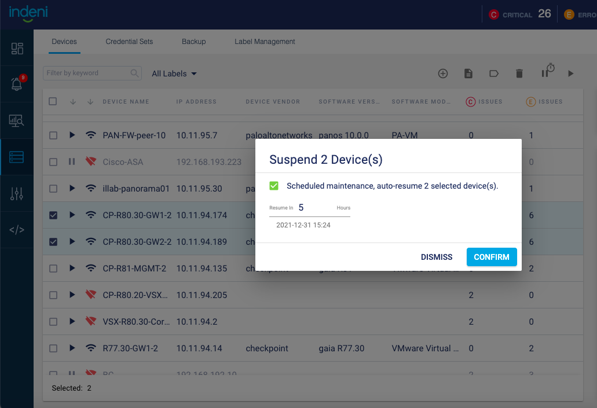Click disconnected icon for VSX-R80.30-Cor row
Image resolution: width=597 pixels, height=408 pixels.
(90, 321)
